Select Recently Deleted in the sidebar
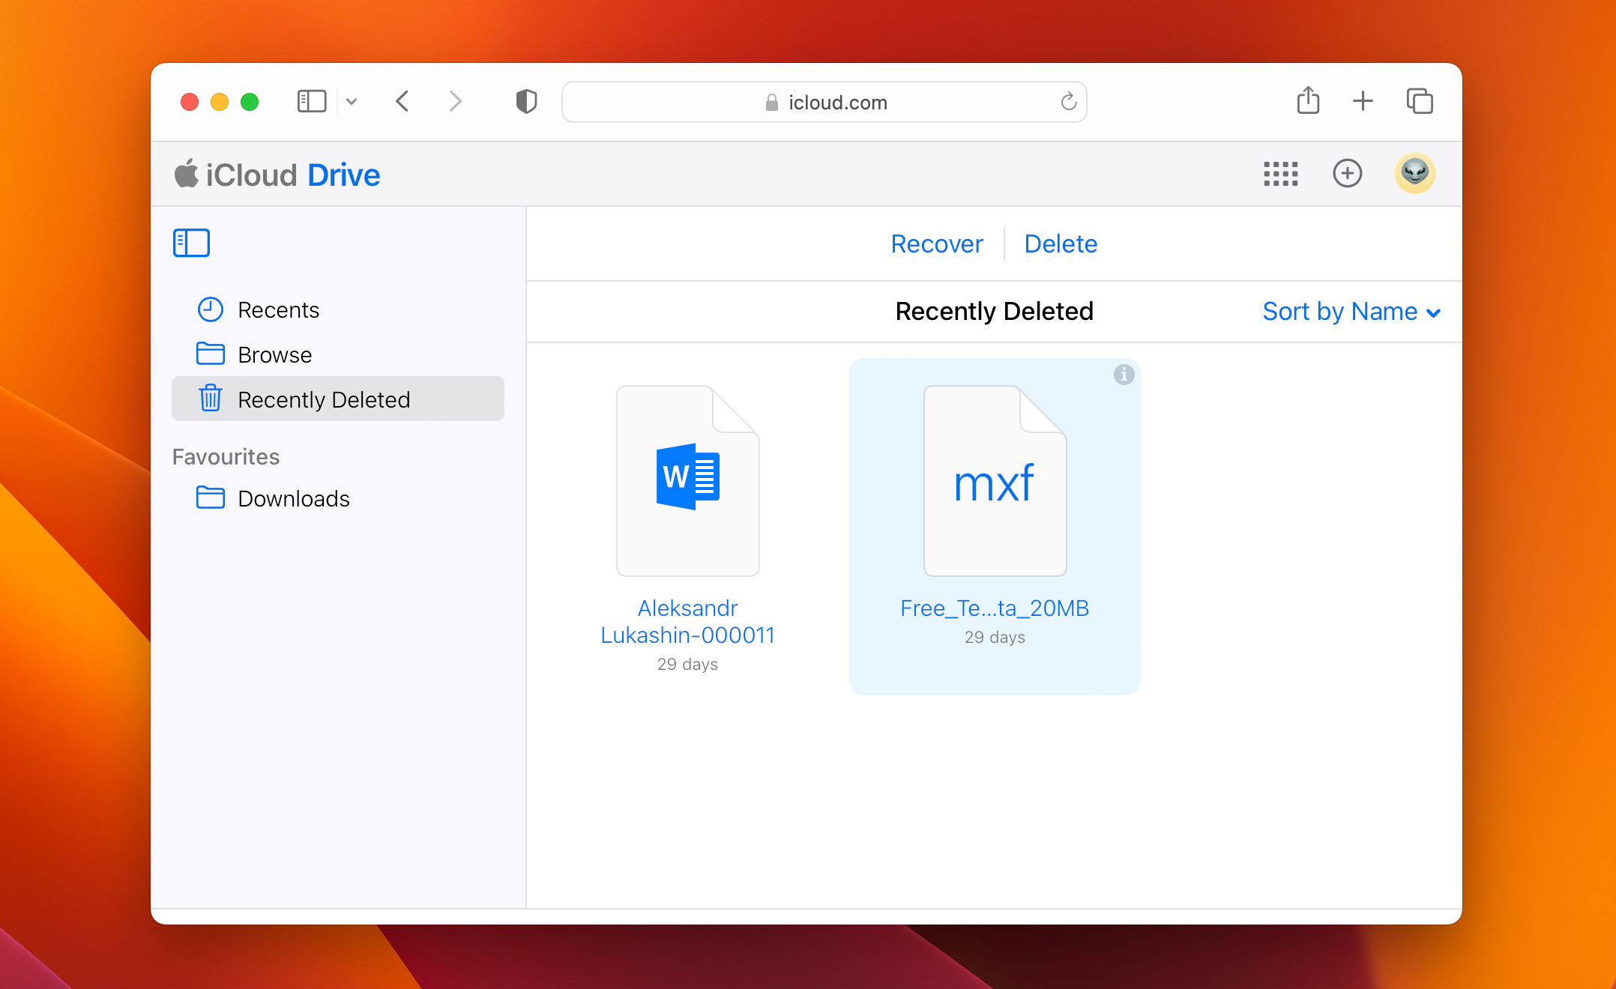 pyautogui.click(x=338, y=399)
